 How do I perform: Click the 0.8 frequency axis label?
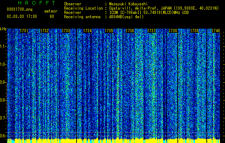click(x=3, y=100)
